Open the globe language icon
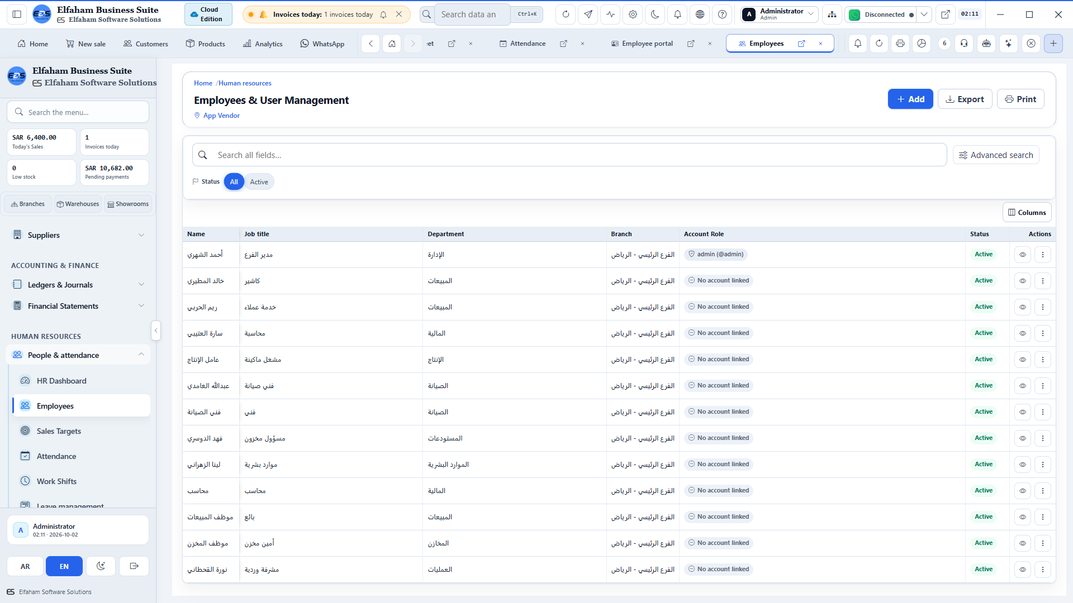 click(700, 15)
